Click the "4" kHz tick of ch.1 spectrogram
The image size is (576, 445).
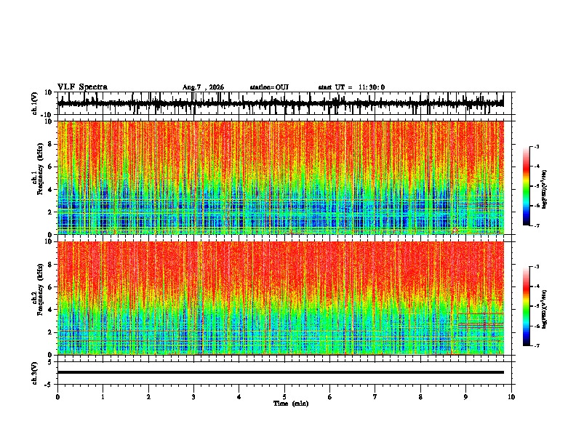[x=50, y=190]
